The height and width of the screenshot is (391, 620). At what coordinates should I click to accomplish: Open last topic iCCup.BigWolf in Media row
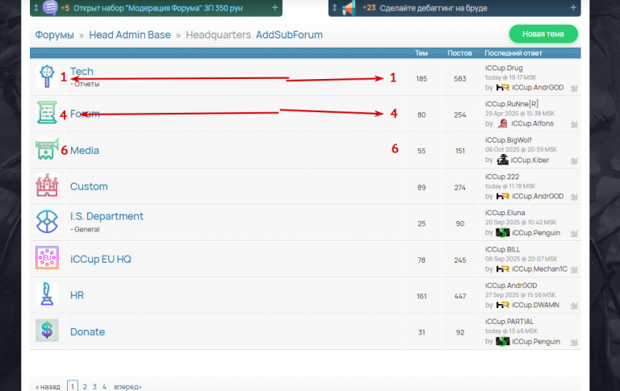(509, 140)
